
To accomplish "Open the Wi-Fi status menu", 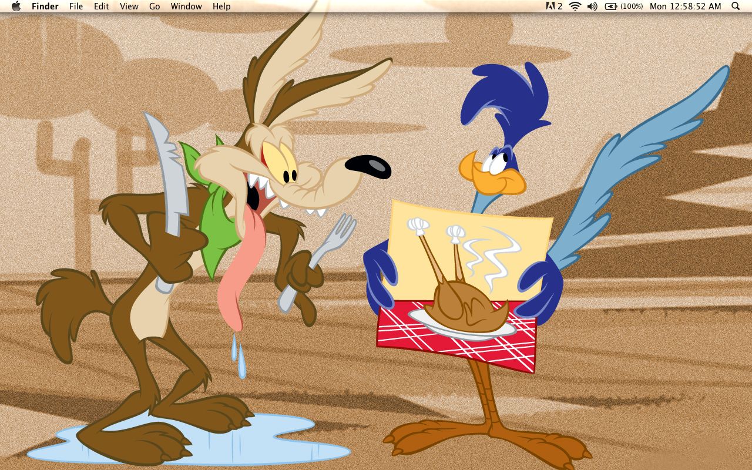I will point(575,6).
